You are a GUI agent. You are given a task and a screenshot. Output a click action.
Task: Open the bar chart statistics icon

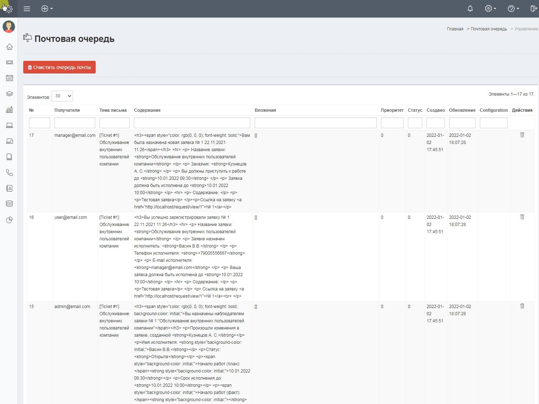coord(10,110)
